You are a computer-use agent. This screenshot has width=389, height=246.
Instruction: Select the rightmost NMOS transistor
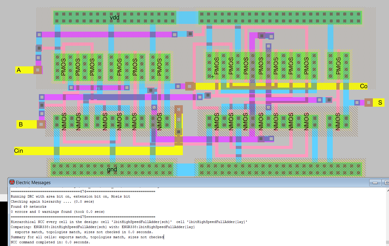338,122
